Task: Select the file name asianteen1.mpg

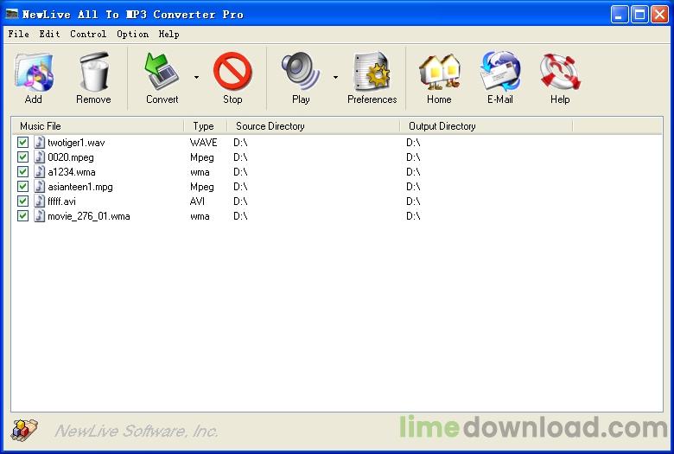Action: point(80,187)
